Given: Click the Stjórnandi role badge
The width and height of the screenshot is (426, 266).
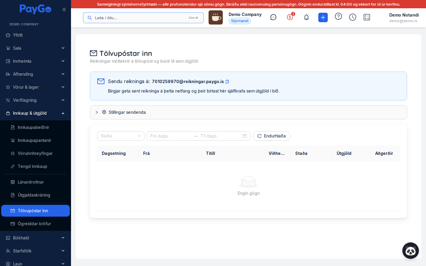Looking at the screenshot, I should [x=240, y=21].
